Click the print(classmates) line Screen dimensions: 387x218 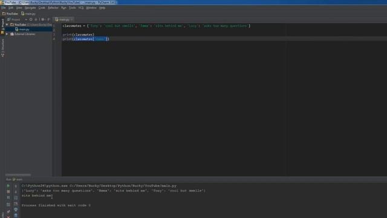tap(79, 35)
